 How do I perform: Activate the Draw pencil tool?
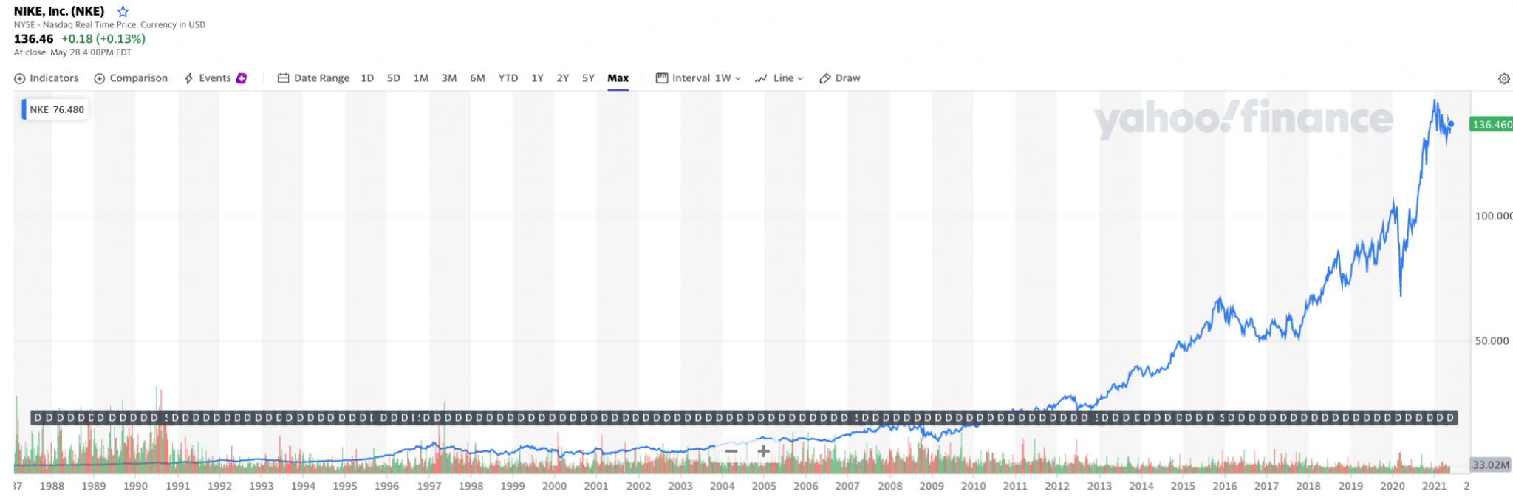click(x=825, y=78)
